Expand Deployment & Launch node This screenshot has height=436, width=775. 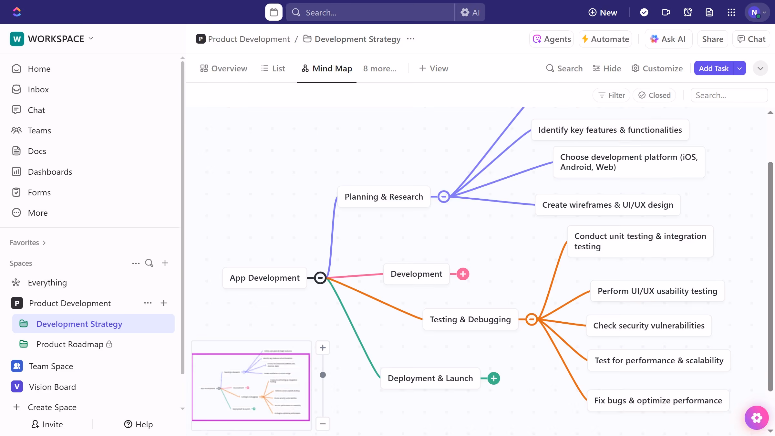pos(494,379)
